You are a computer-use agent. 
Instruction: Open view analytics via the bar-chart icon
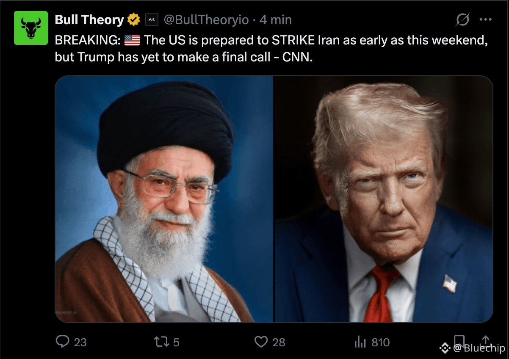360,342
